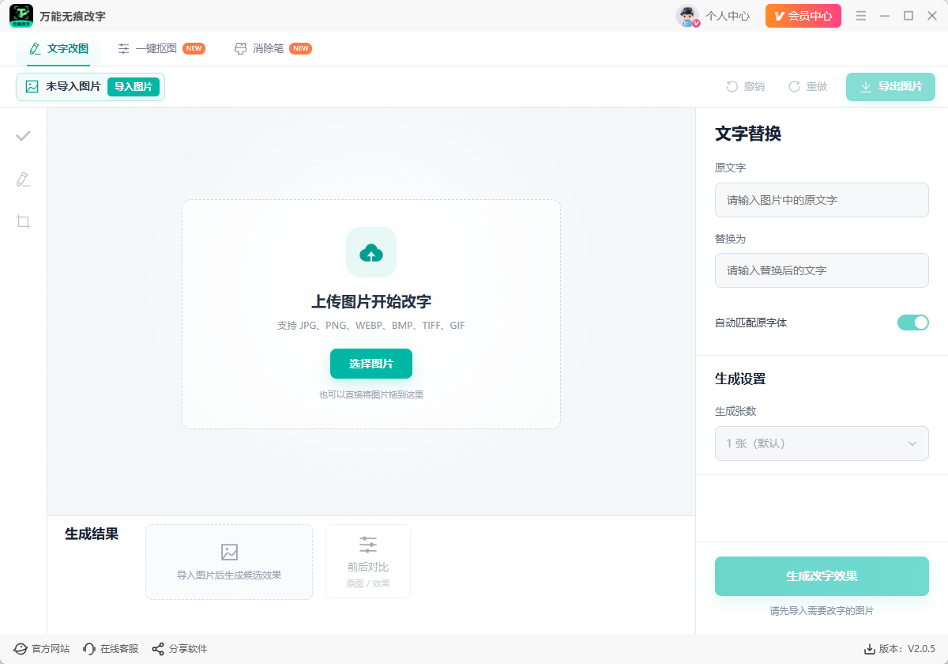The width and height of the screenshot is (948, 664).
Task: Click the image icon beside 未导入图片
Action: click(32, 87)
